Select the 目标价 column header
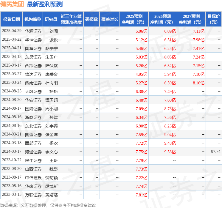The width and height of the screenshot is (222, 208). pyautogui.click(x=214, y=19)
